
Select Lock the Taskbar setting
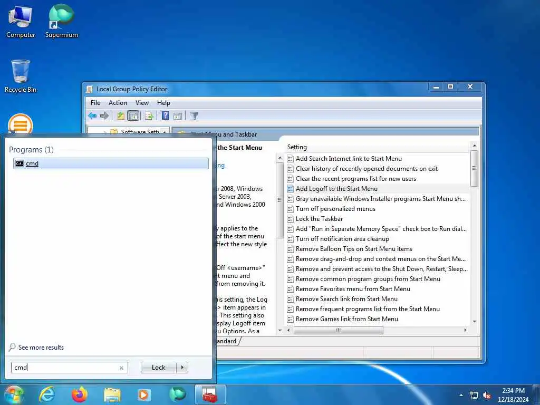click(319, 219)
